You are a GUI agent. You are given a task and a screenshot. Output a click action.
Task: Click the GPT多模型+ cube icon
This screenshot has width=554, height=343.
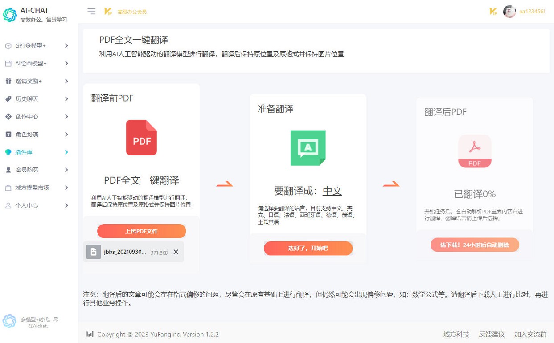pos(8,45)
